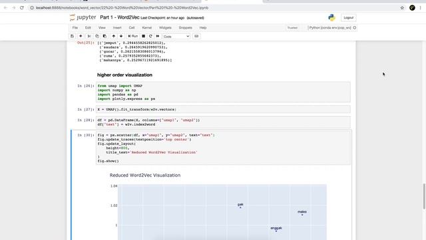
Task: Open the Cell menu
Action: pos(132,28)
